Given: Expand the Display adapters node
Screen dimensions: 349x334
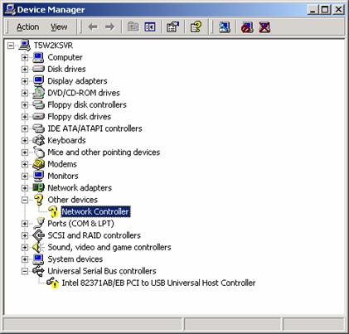Looking at the screenshot, I should click(x=25, y=81).
